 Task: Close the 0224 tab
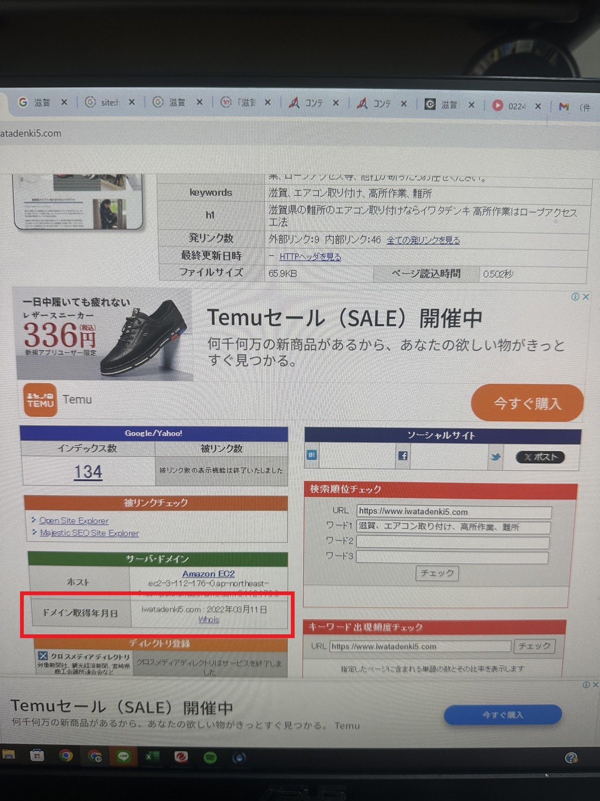click(538, 106)
